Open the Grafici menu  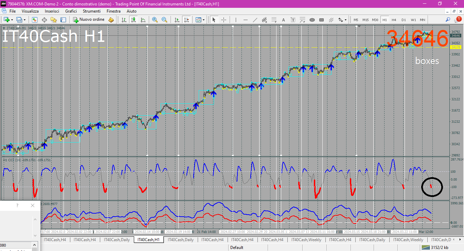click(71, 11)
